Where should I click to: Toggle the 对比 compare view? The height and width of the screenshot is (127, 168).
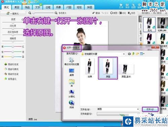coord(122,13)
